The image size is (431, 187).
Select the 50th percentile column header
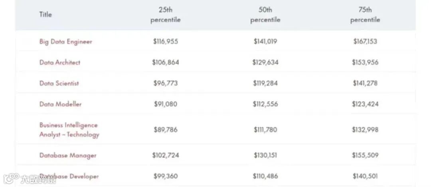[265, 15]
